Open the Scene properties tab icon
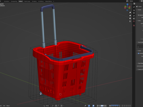143x107 pixels. (134, 18)
